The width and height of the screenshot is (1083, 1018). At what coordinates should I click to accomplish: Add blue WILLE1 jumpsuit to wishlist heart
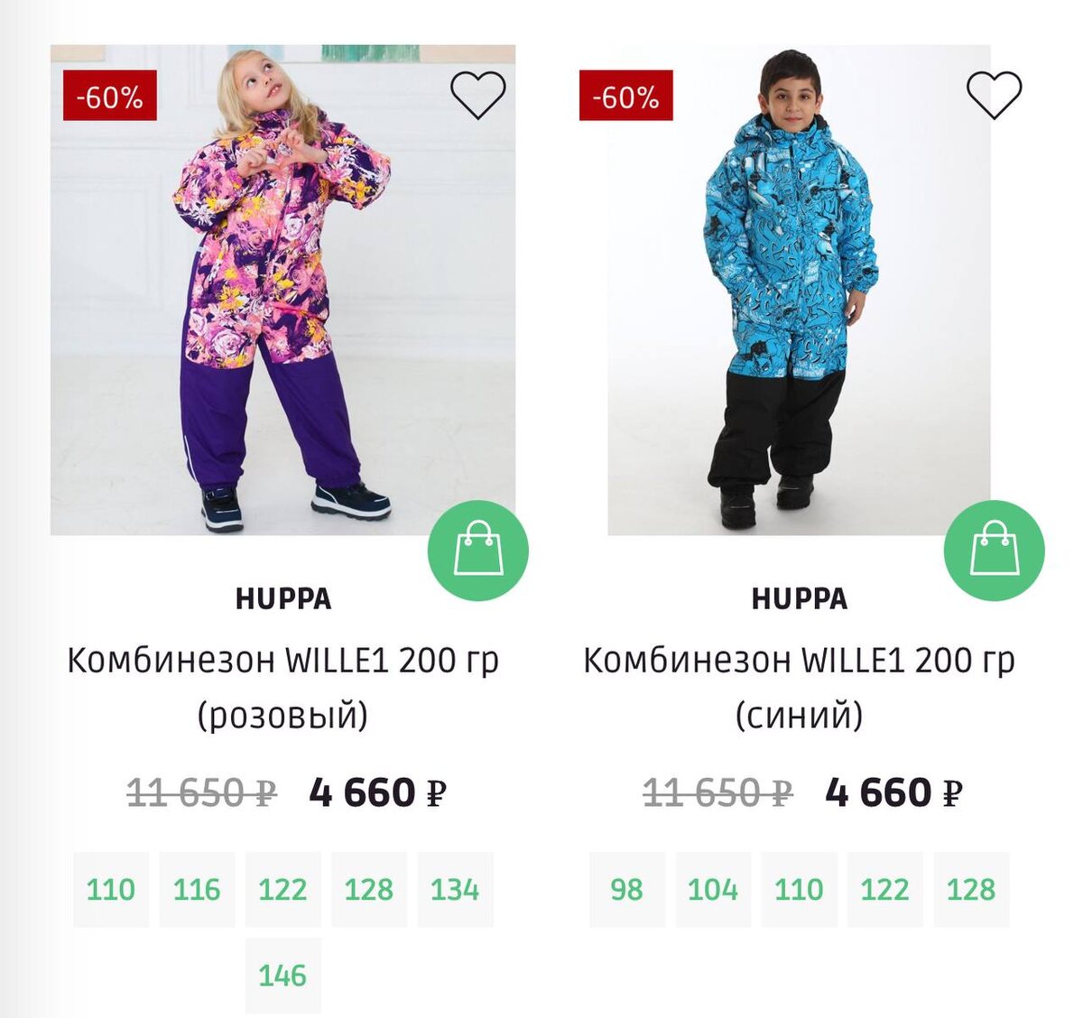[x=994, y=95]
